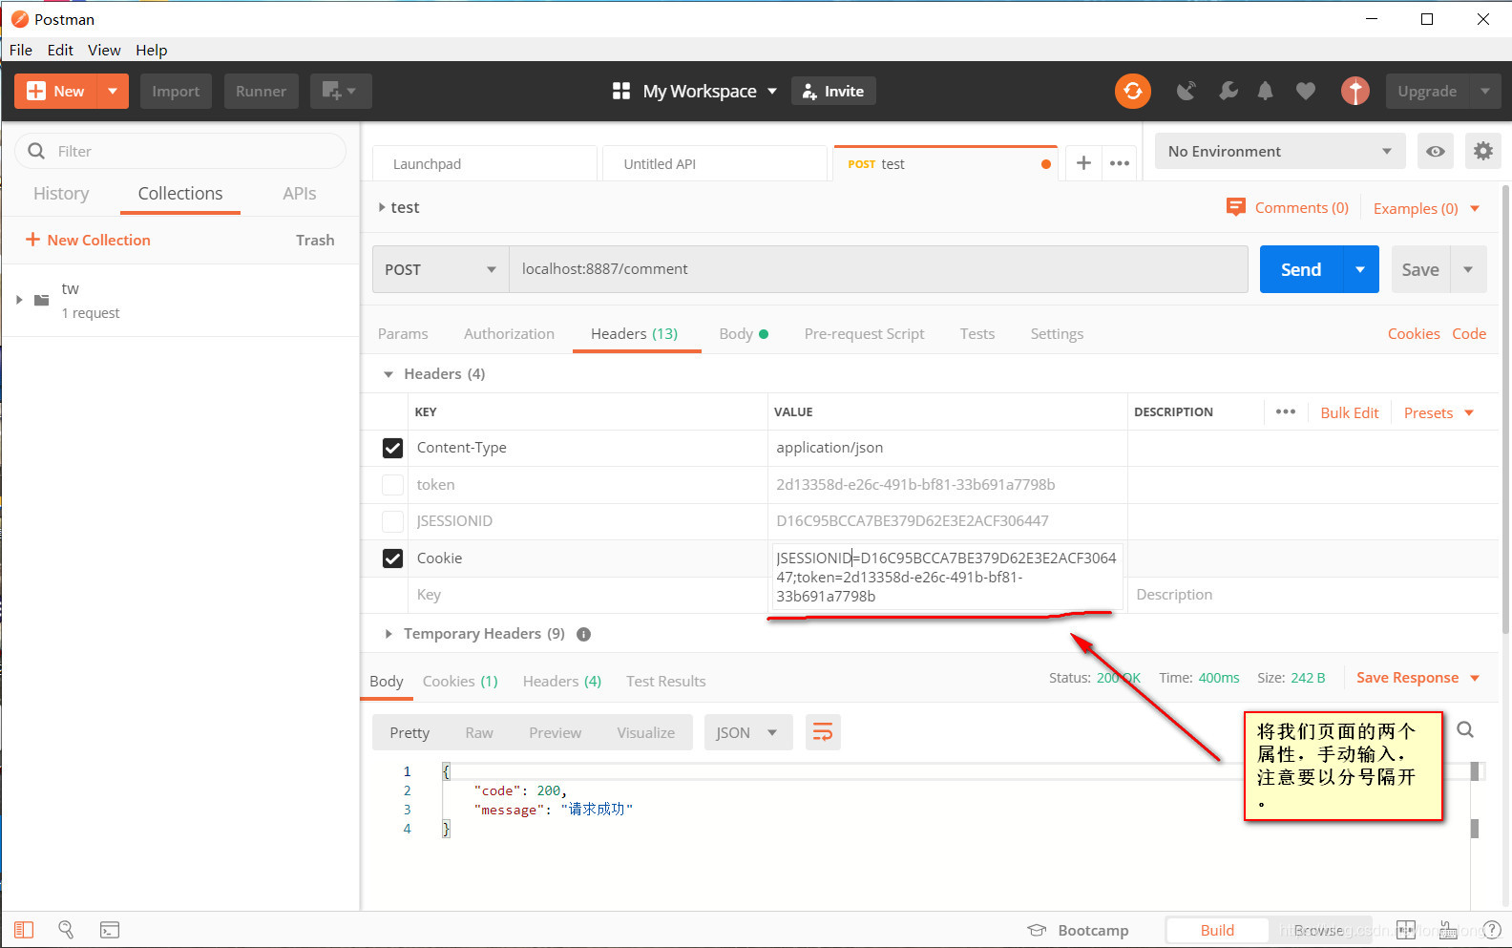Uncheck the Content-Type header checkbox
1512x948 pixels.
coord(392,448)
